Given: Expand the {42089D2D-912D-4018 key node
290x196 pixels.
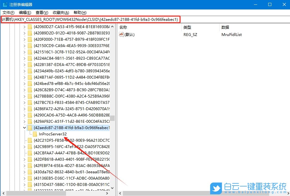Looking at the screenshot, I should (x=25, y=33).
